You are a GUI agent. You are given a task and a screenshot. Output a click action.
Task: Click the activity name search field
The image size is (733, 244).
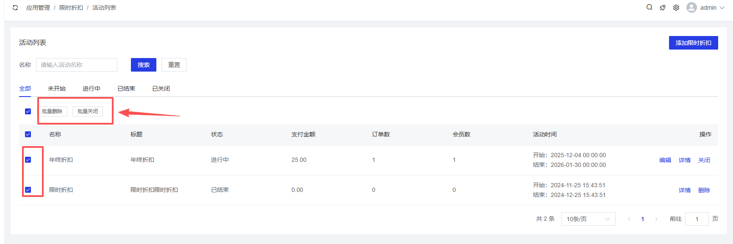[77, 65]
